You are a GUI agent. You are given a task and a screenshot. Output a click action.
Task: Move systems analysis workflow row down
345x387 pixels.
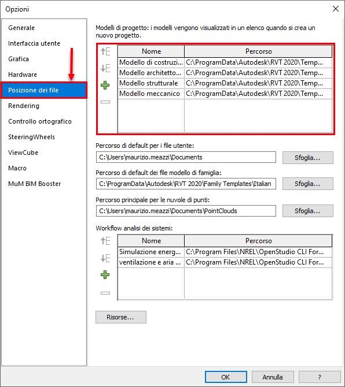[105, 258]
